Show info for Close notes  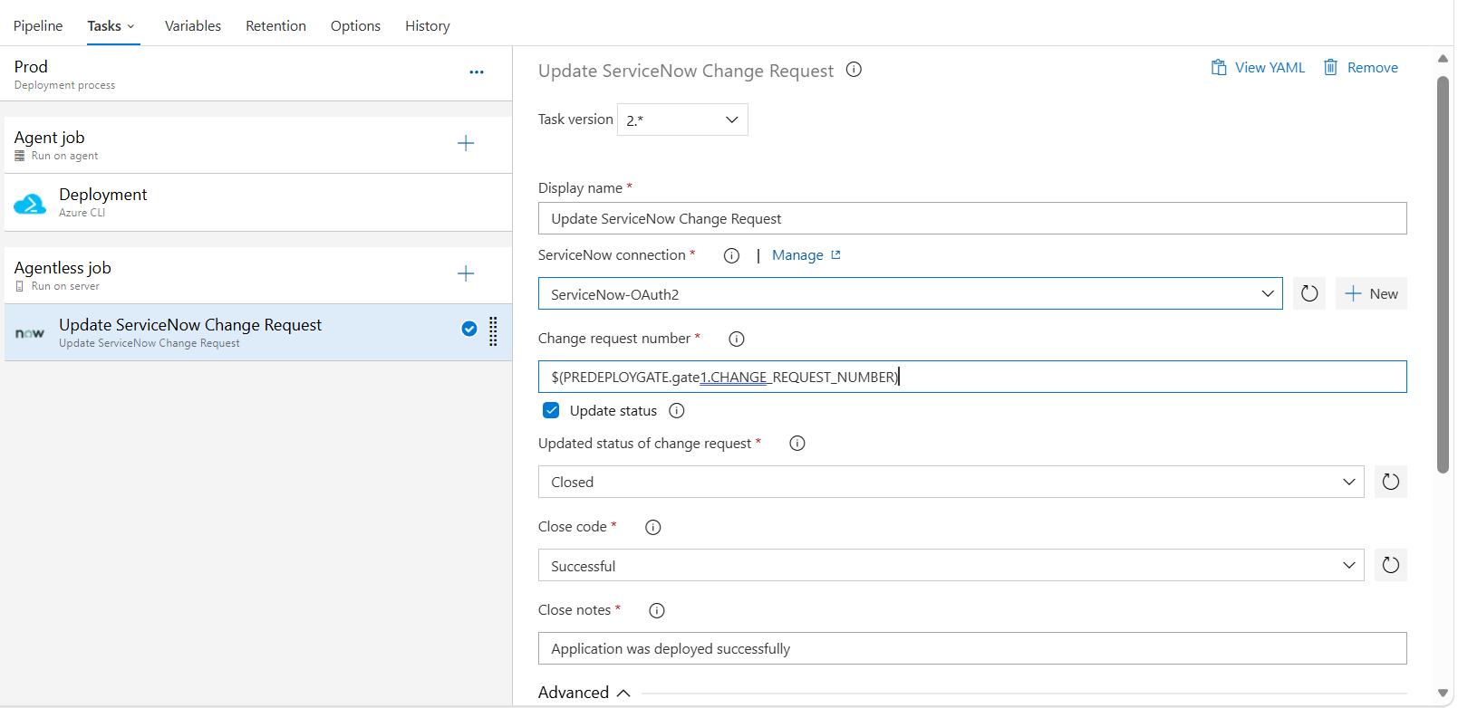click(x=657, y=610)
